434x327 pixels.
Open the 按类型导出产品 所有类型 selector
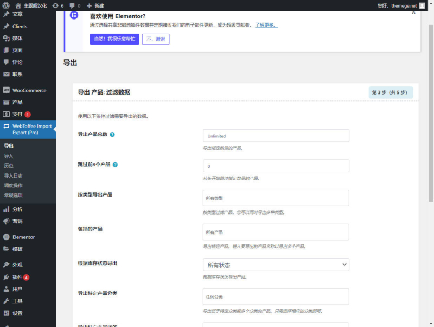pyautogui.click(x=276, y=198)
